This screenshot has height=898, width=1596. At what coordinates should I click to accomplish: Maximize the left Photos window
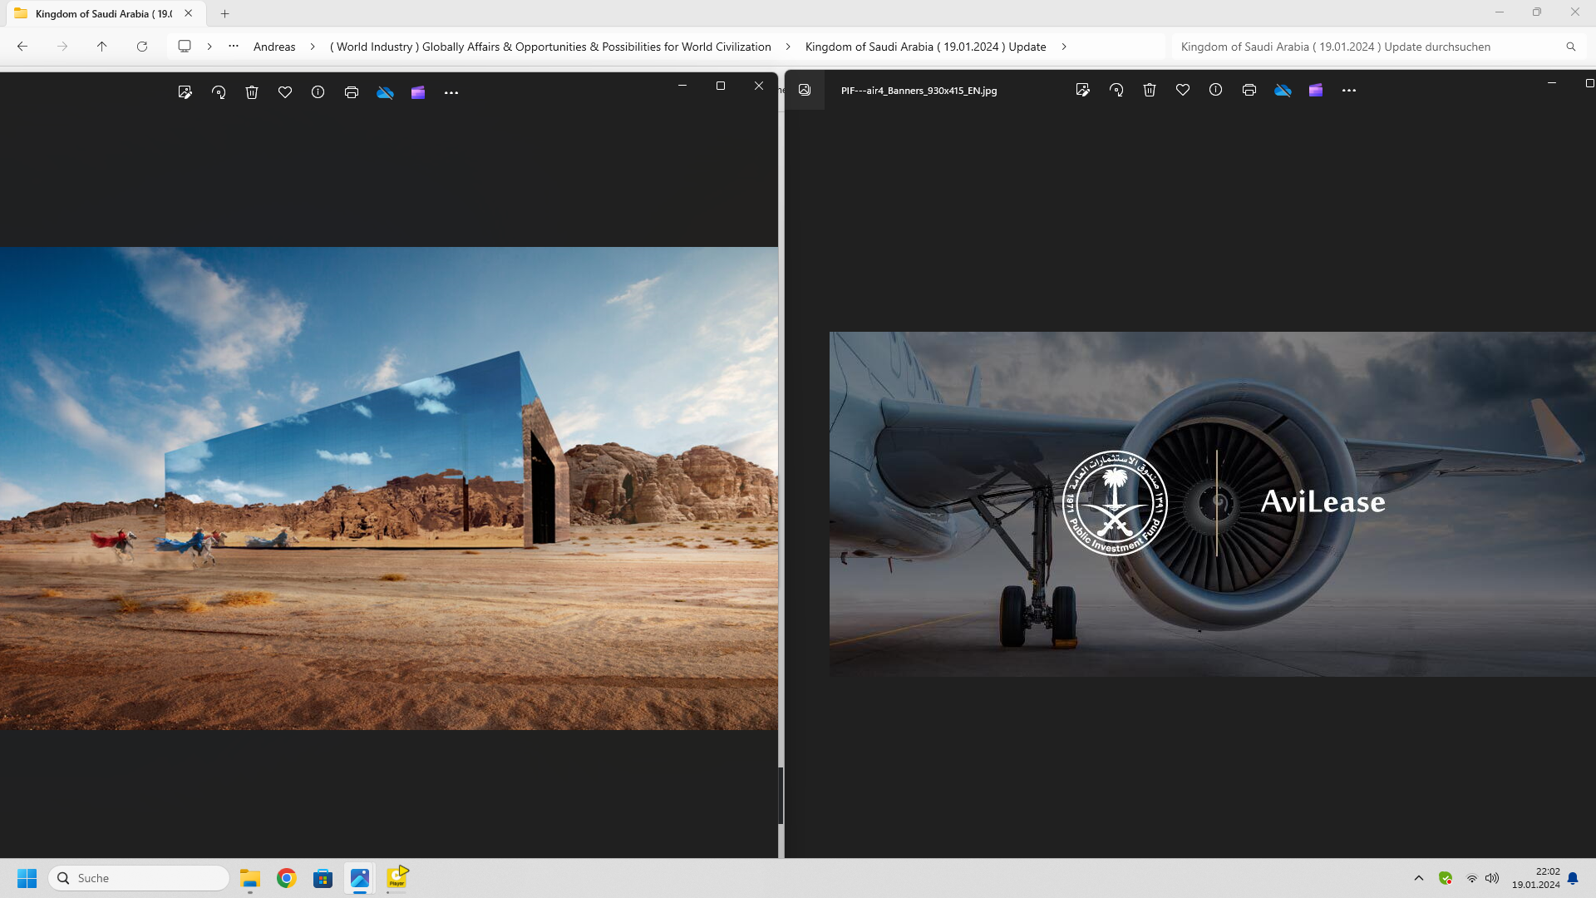pyautogui.click(x=721, y=86)
